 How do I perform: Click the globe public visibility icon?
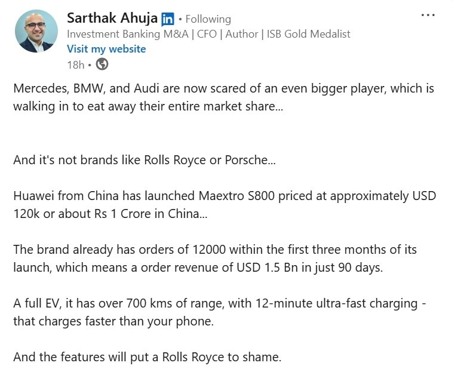coord(102,64)
